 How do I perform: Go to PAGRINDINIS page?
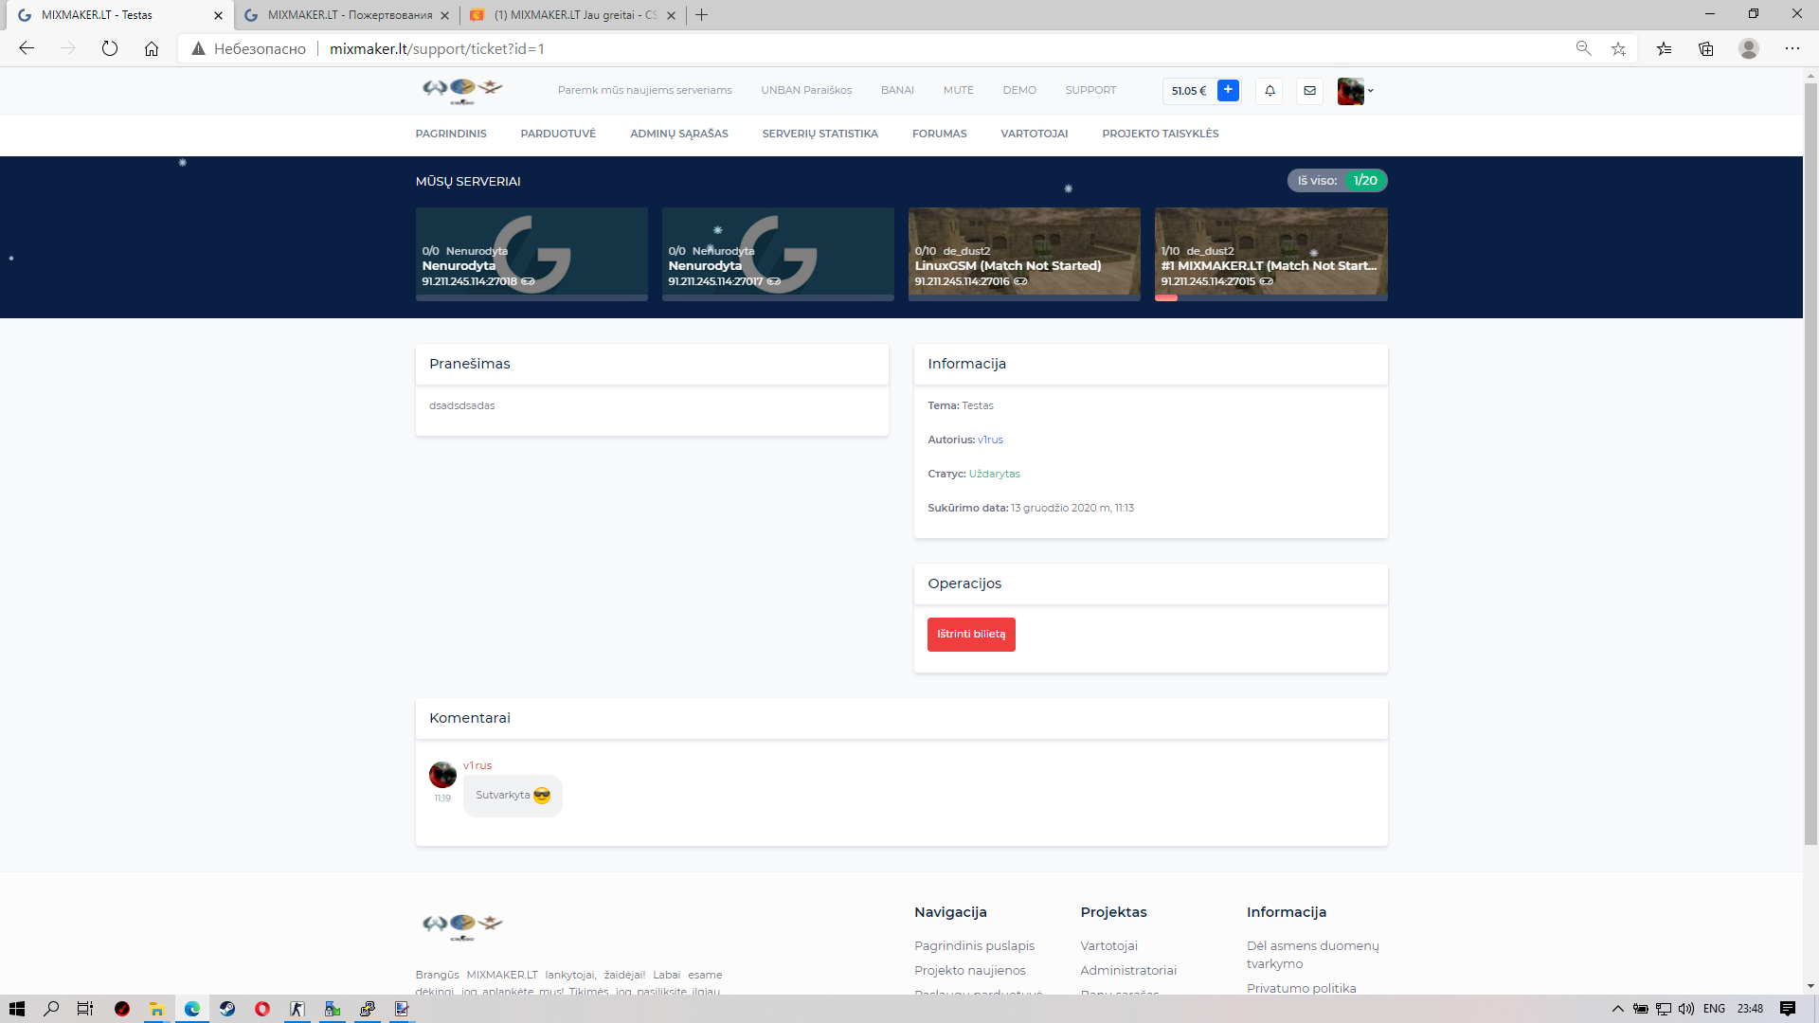pyautogui.click(x=451, y=134)
